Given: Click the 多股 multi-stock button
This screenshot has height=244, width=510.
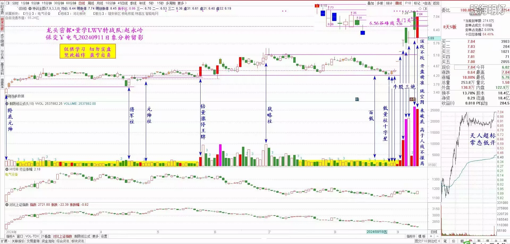Looking at the screenshot, I should pyautogui.click(x=380, y=3).
